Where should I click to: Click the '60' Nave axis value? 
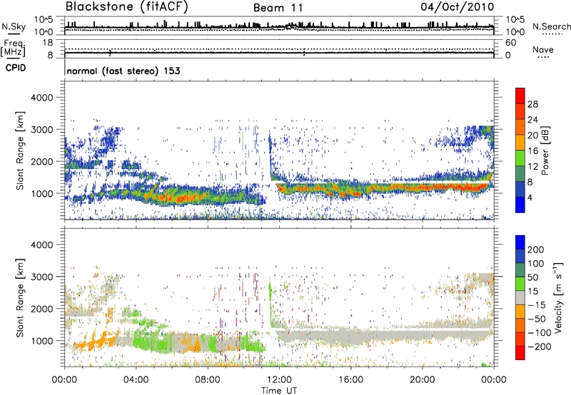pos(510,43)
